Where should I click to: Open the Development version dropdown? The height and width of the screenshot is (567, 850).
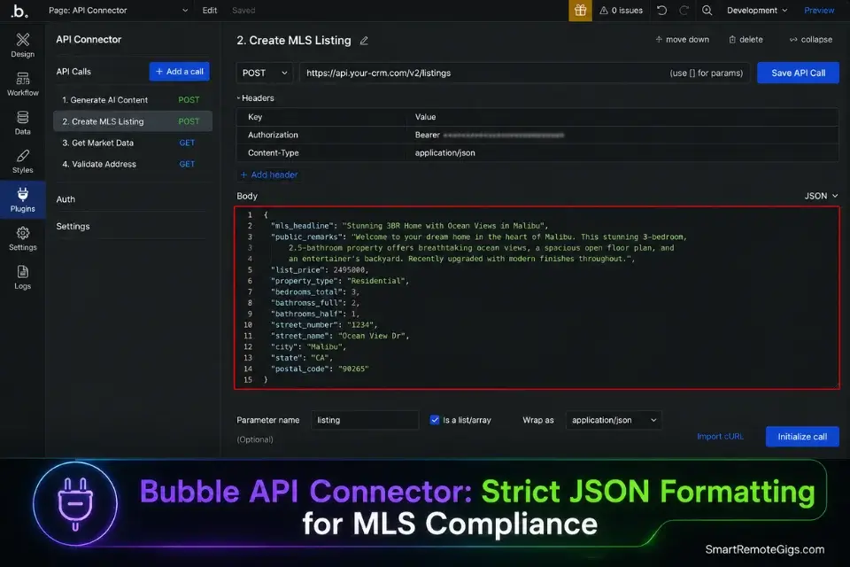757,11
